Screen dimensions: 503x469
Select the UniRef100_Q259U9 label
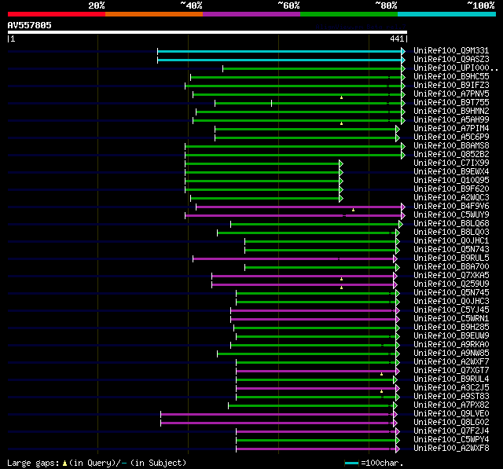(x=451, y=284)
